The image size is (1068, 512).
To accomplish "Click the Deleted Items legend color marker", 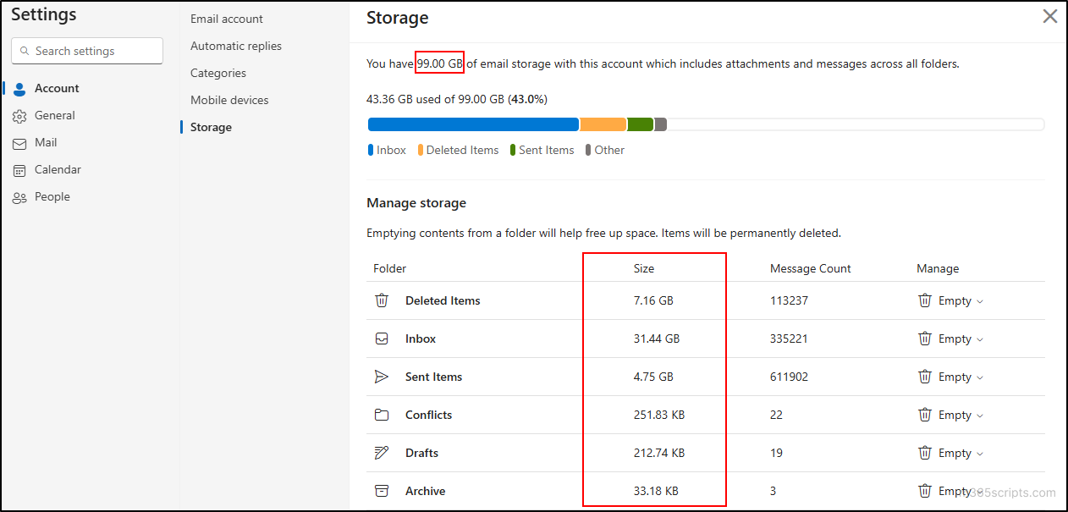I will (x=421, y=150).
